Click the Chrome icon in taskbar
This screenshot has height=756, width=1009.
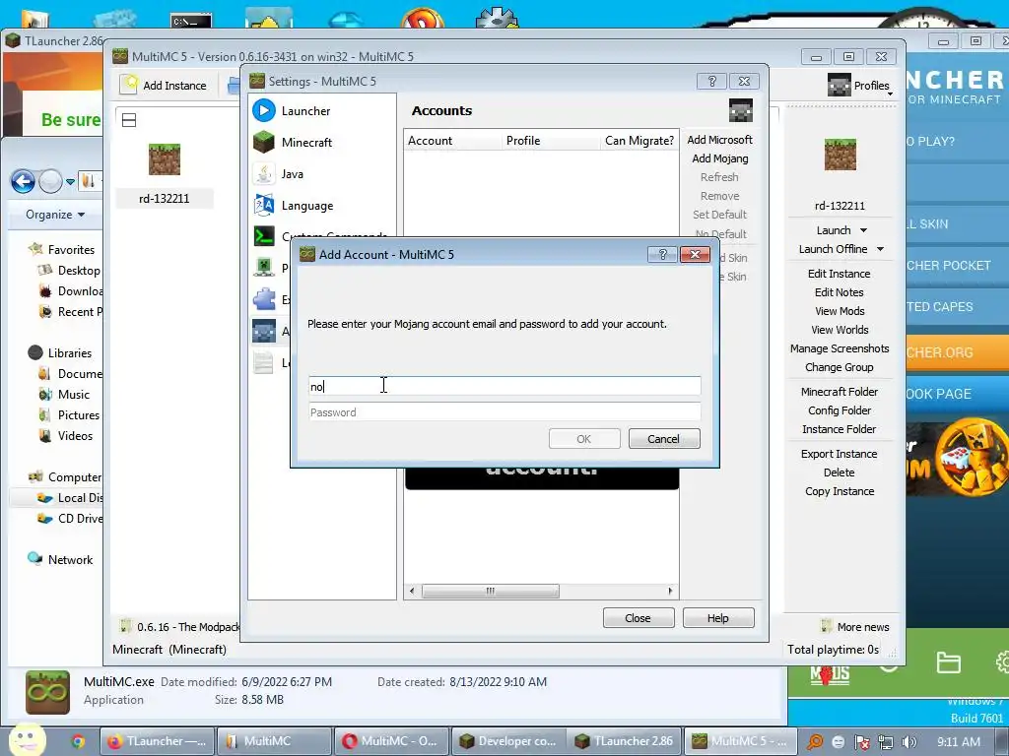79,741
